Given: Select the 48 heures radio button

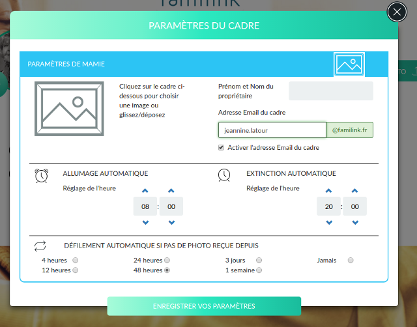Looking at the screenshot, I should click(167, 270).
